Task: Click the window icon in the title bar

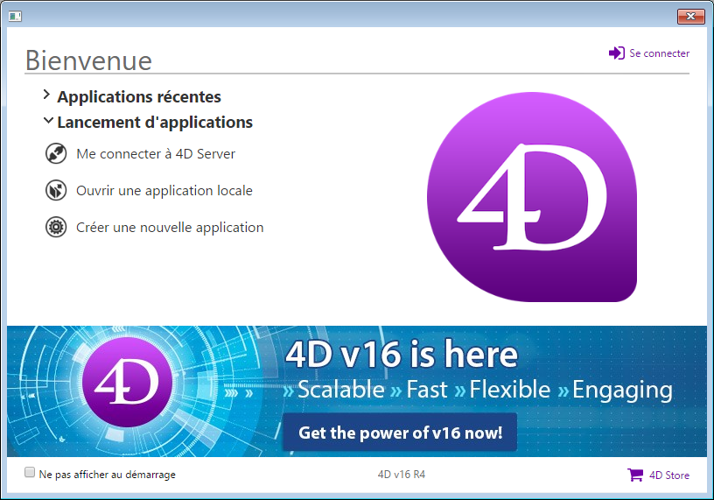Action: point(15,16)
